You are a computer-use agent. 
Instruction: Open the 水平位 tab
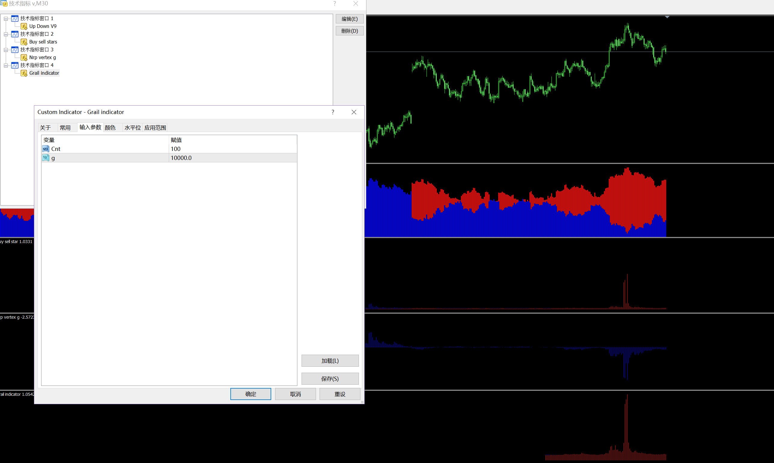pyautogui.click(x=132, y=128)
